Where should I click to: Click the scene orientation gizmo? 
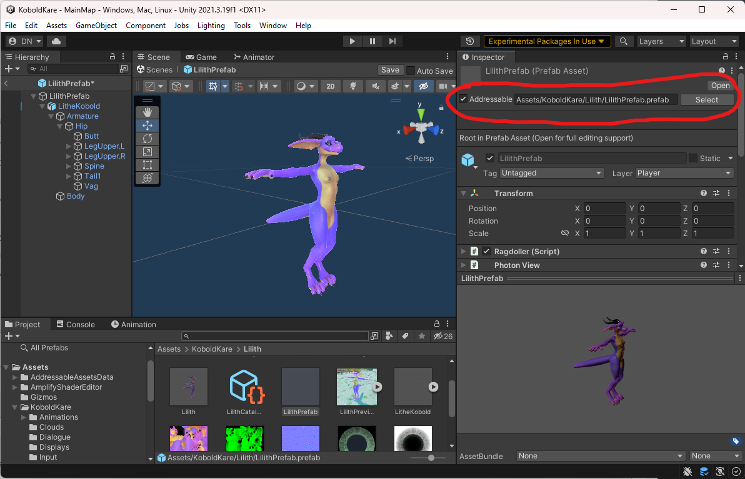[x=421, y=126]
